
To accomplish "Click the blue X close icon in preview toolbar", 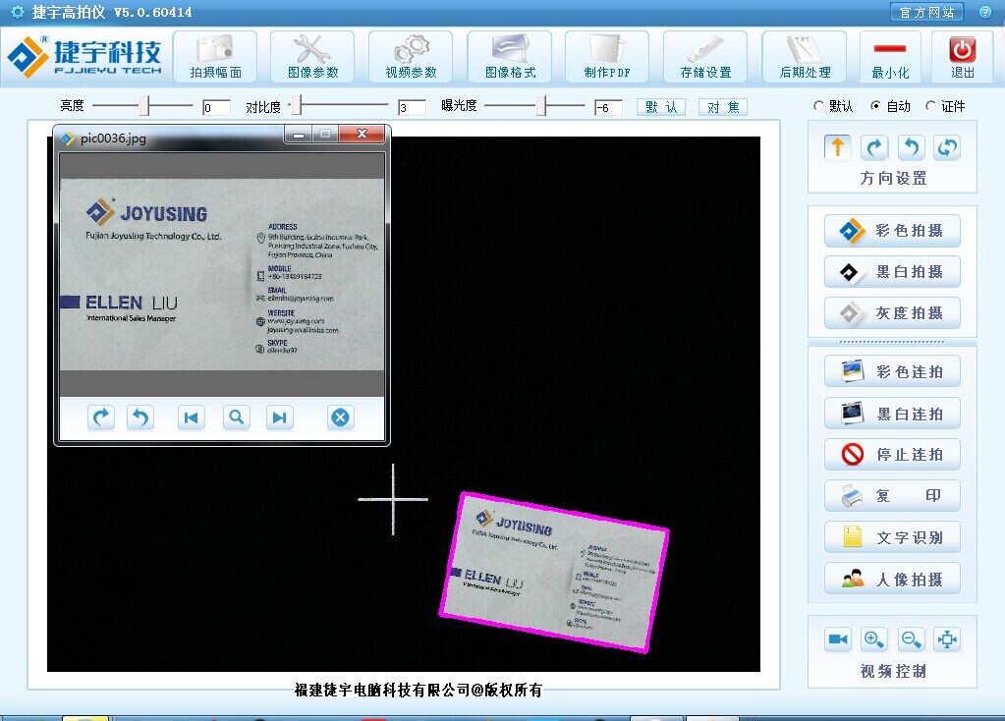I will point(340,417).
